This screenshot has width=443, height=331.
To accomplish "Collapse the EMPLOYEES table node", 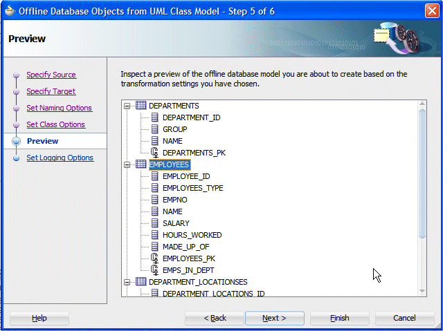I will click(x=127, y=164).
